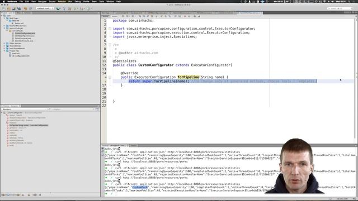The height and width of the screenshot is (201, 358).
Task: Open the Refactor menu
Action: 62,1
